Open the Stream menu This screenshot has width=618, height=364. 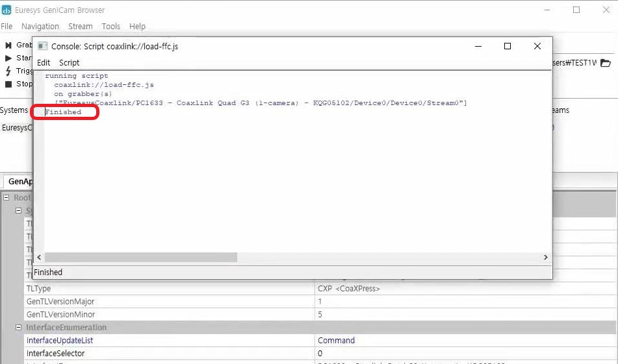80,27
